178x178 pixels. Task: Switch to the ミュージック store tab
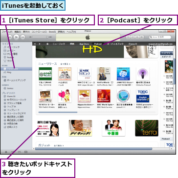click(59, 44)
